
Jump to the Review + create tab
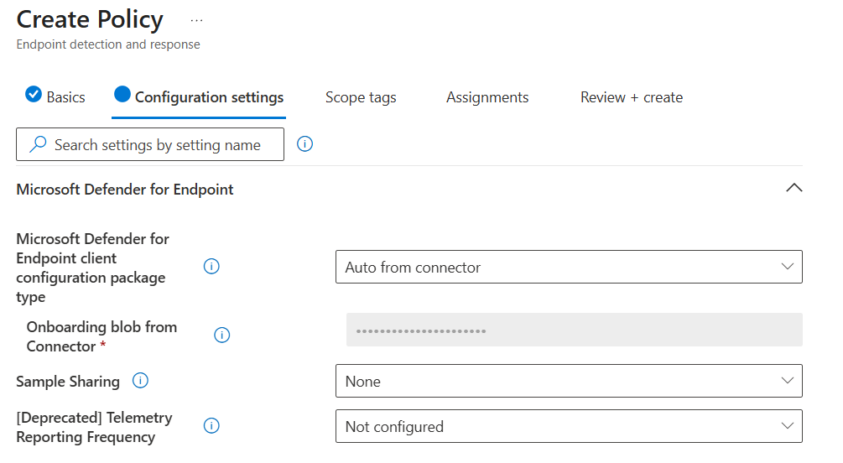[x=631, y=97]
